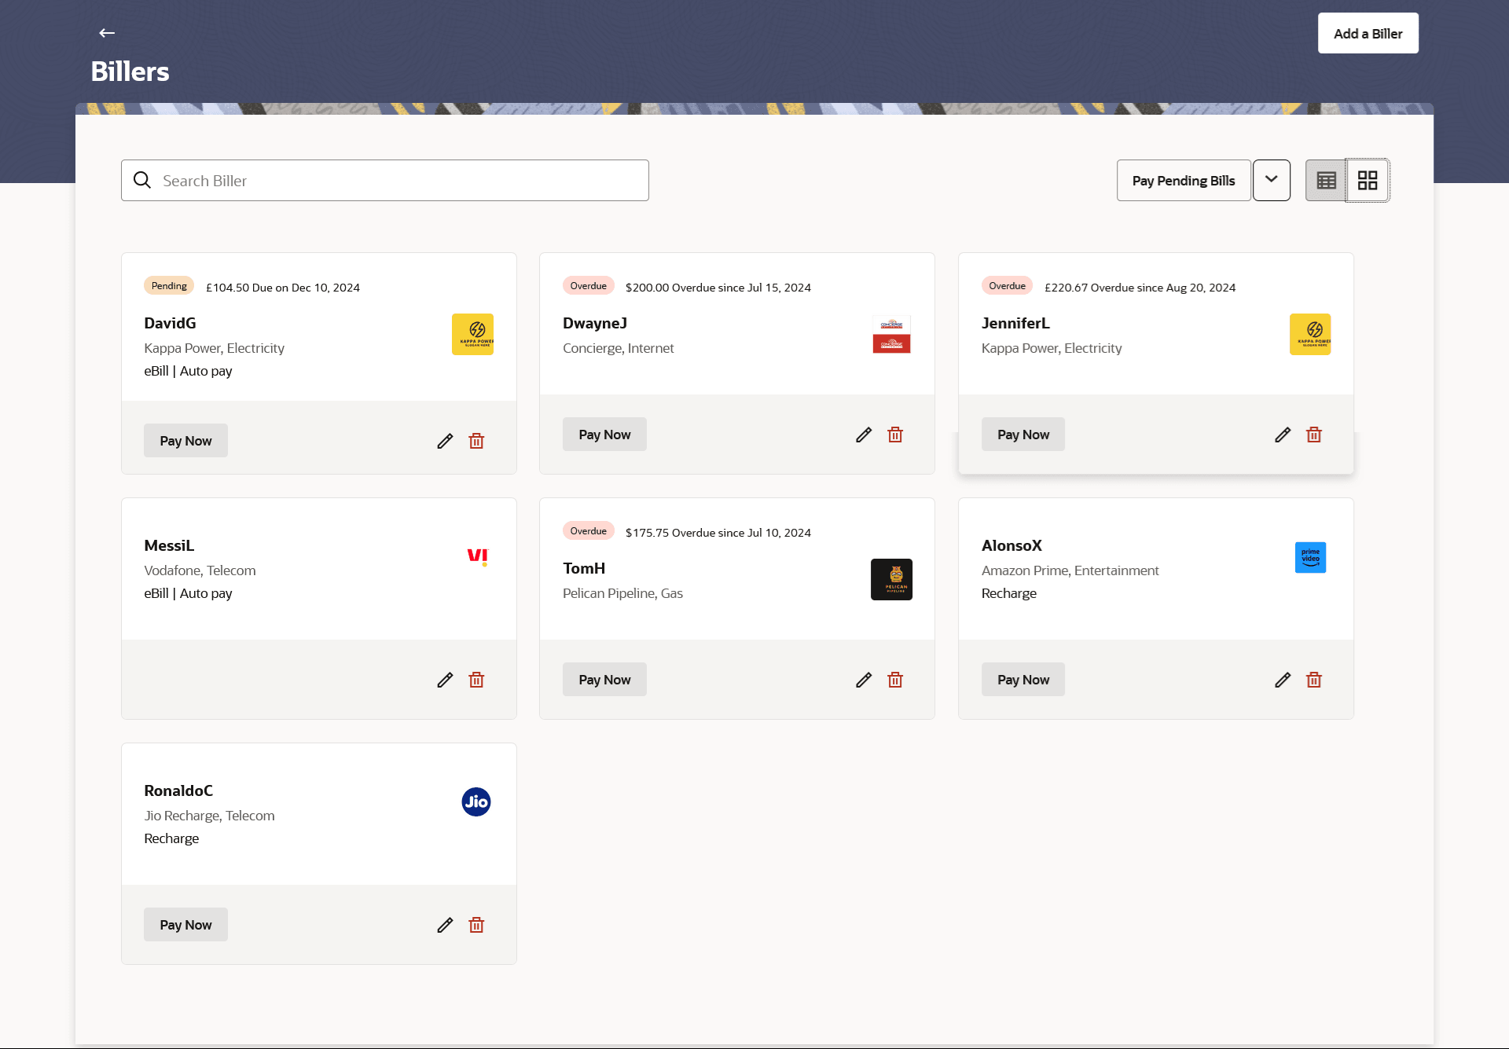Click the Jio logo on RonaldoC card
Screen dimensions: 1509x1049
475,801
